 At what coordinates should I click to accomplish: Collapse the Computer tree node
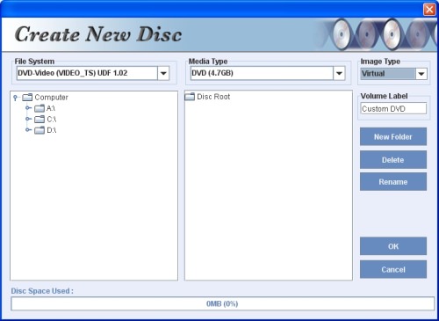point(16,98)
